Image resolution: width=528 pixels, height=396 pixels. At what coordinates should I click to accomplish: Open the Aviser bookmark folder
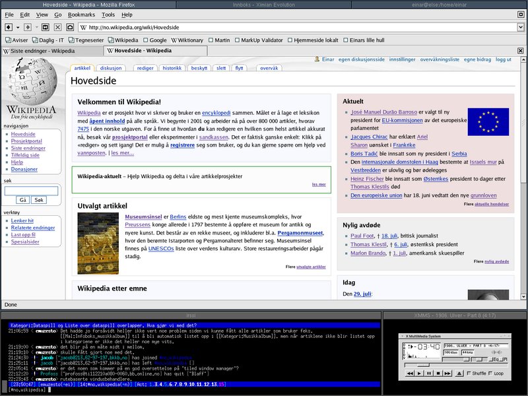[16, 40]
